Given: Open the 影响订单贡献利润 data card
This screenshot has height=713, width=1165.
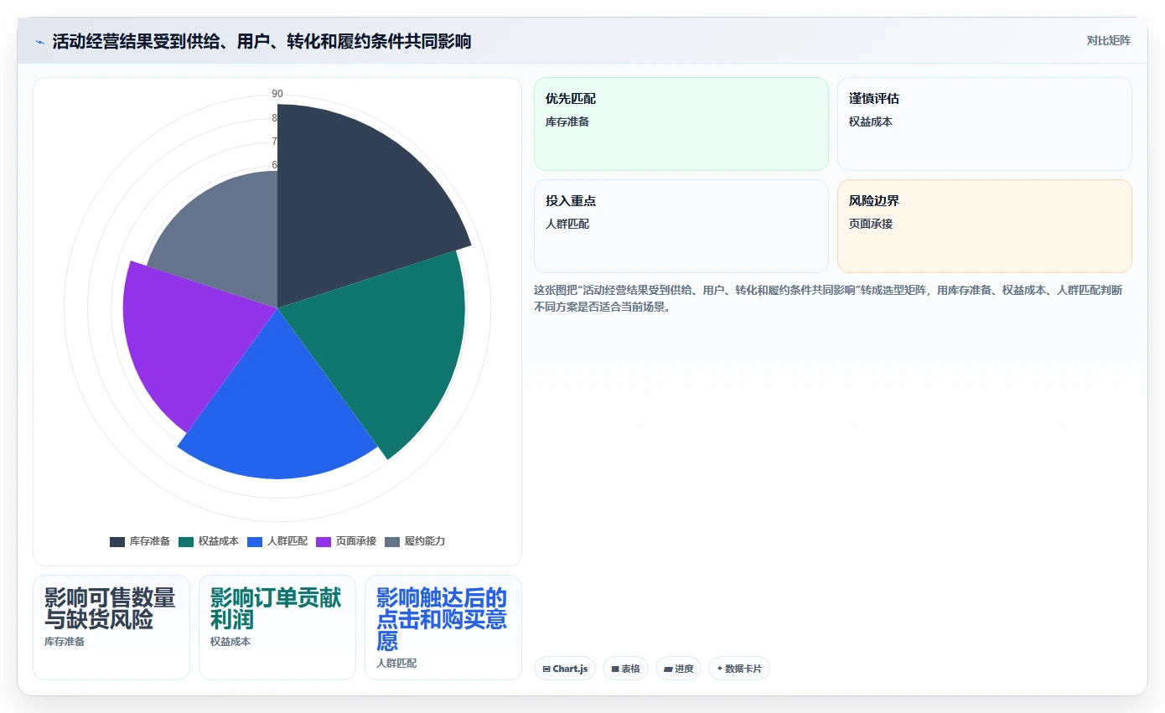Looking at the screenshot, I should coord(277,628).
